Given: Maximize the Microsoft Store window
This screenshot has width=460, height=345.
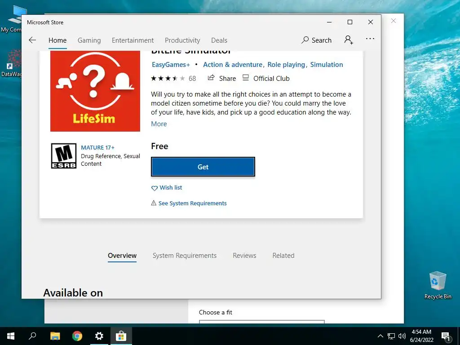Looking at the screenshot, I should pyautogui.click(x=349, y=22).
